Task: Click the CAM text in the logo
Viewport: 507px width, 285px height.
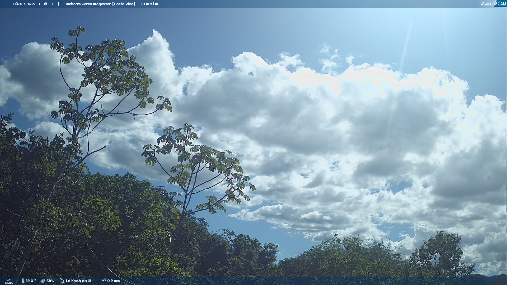Action: [501, 4]
